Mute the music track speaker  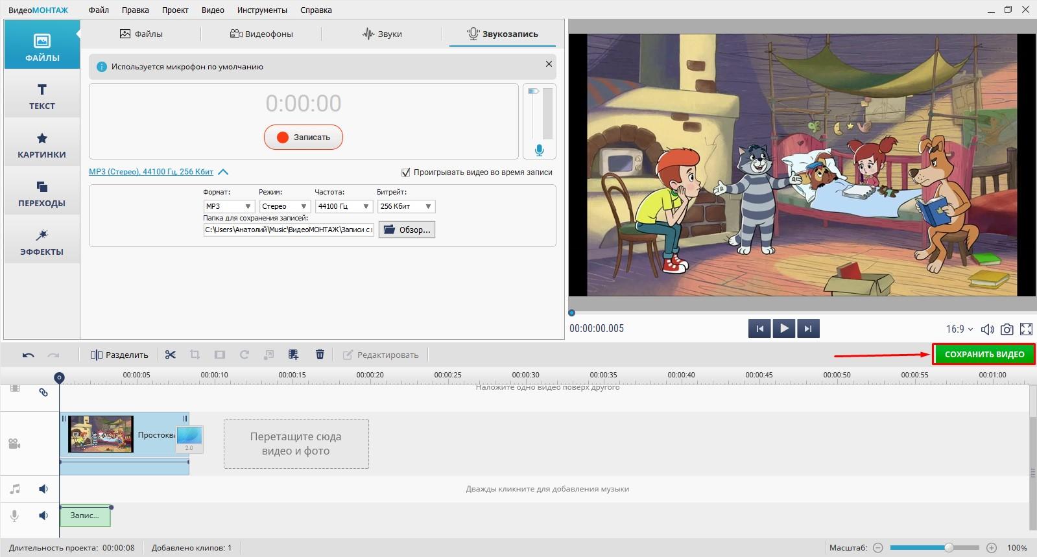click(43, 489)
